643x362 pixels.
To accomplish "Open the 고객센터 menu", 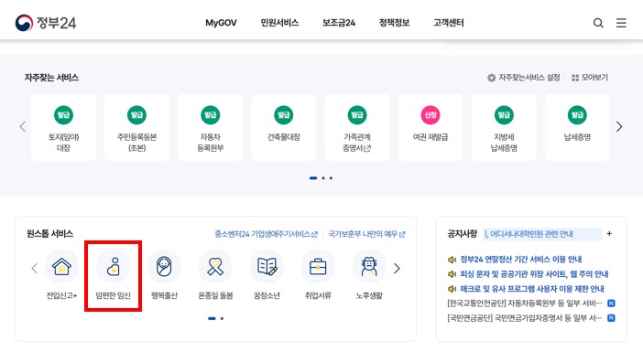I will tap(449, 23).
